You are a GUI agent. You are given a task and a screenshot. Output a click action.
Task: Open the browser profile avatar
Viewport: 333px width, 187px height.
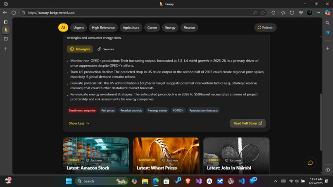pyautogui.click(x=309, y=13)
